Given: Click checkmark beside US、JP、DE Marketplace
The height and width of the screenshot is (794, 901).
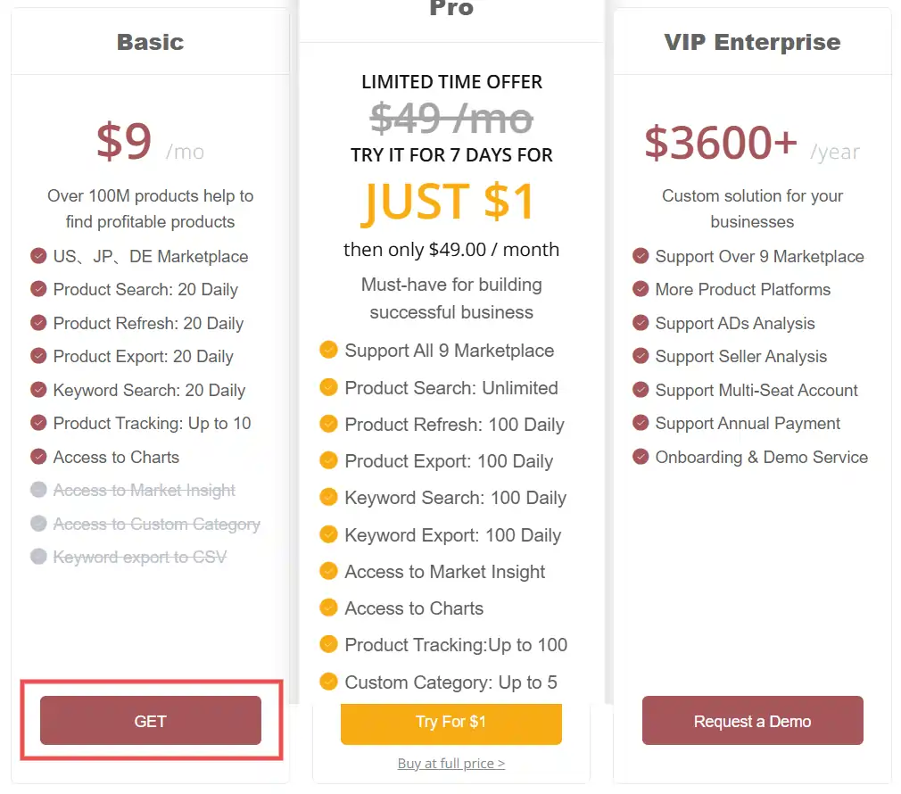Looking at the screenshot, I should (x=38, y=256).
